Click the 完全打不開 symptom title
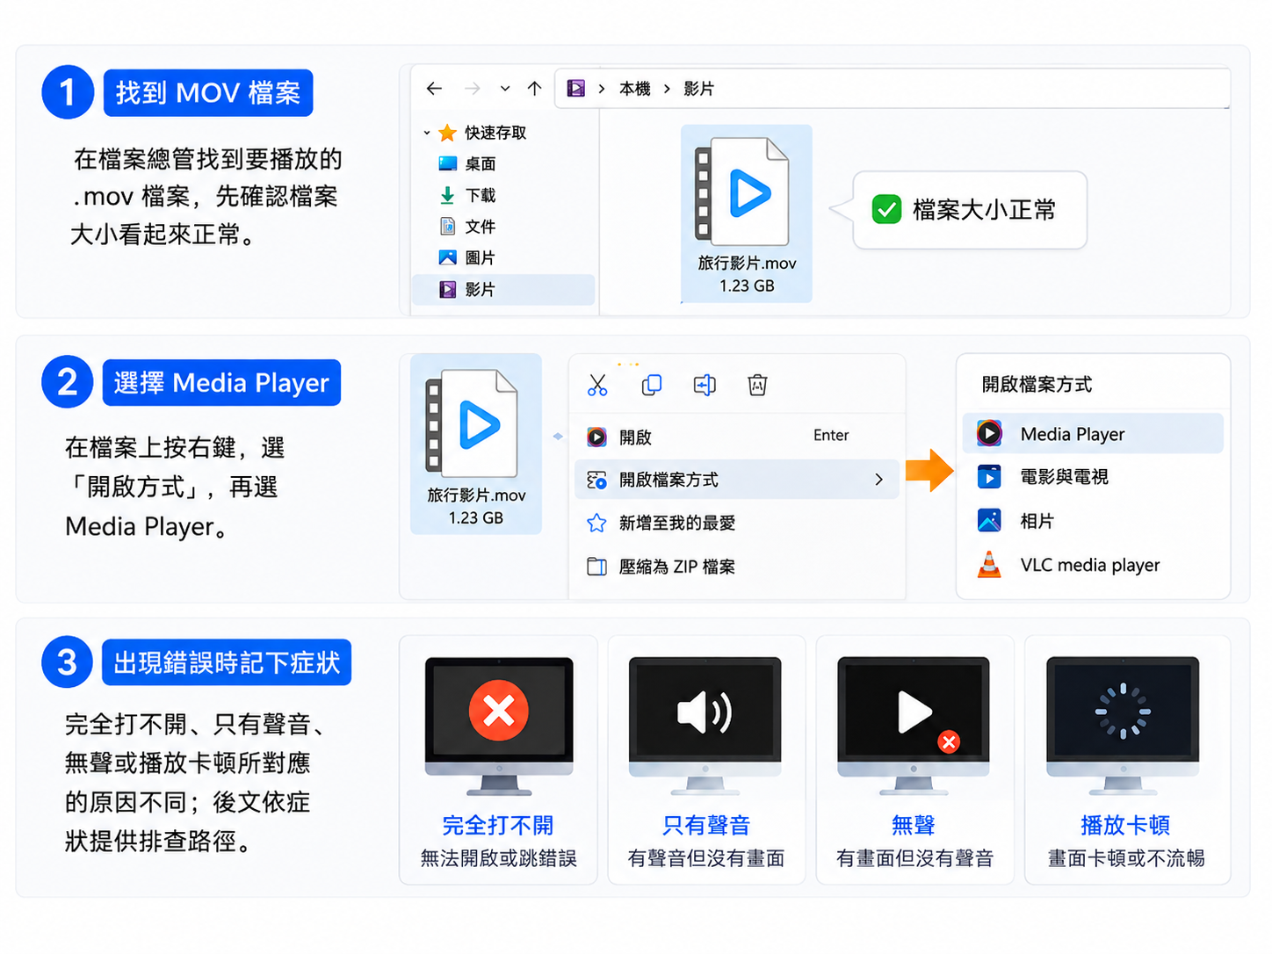This screenshot has width=1272, height=954. click(498, 826)
